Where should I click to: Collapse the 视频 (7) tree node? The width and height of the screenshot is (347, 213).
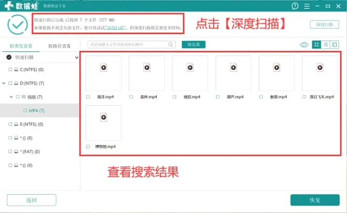[11, 97]
